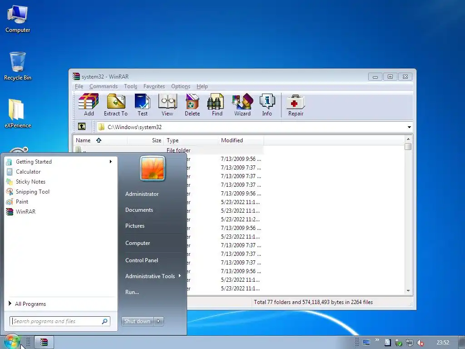Sort by Size column header
This screenshot has height=349, width=465.
click(x=145, y=140)
